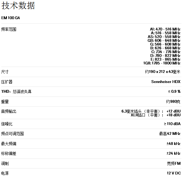Viewport: 182px width, 177px height.
Task: Select the 最高42 MHz value
Action: pos(170,134)
